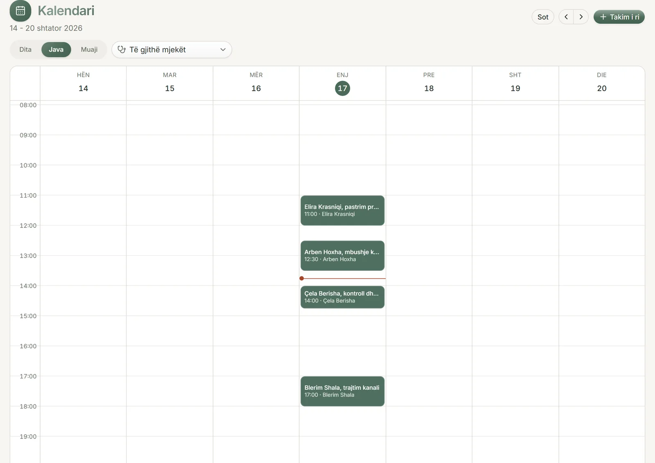Expand doctor filter via chevron arrow
The width and height of the screenshot is (655, 463).
coord(223,49)
